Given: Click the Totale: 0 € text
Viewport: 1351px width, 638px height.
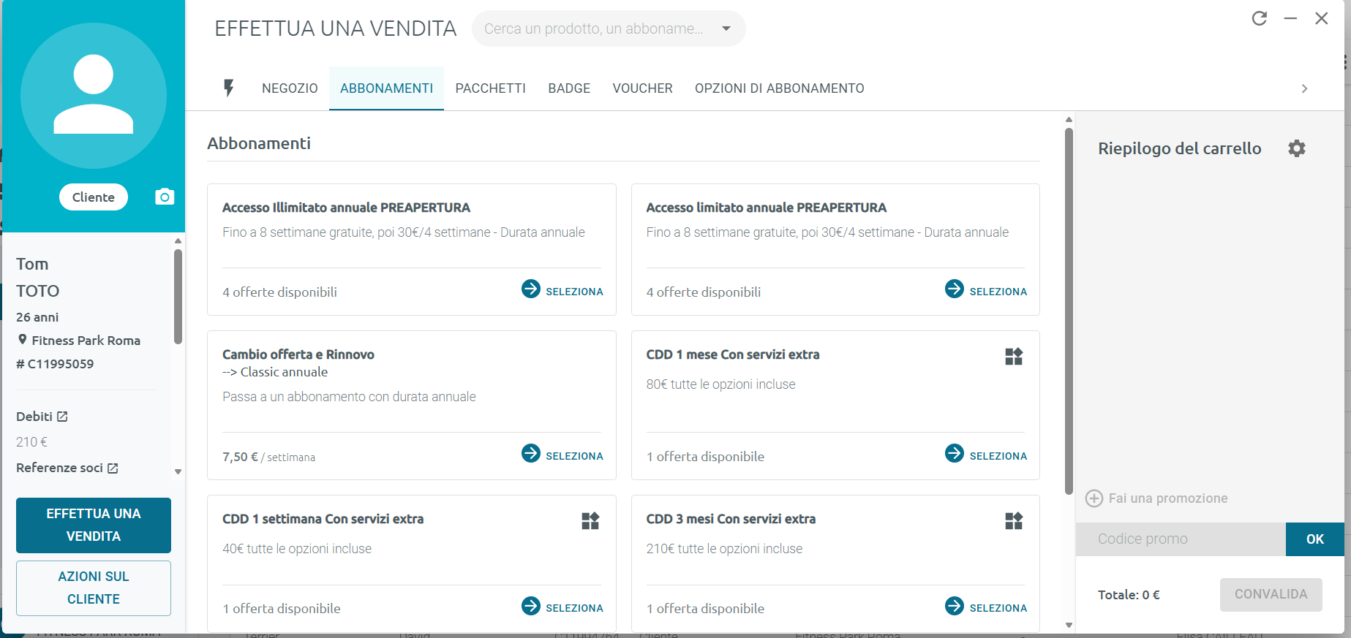Looking at the screenshot, I should [1129, 595].
